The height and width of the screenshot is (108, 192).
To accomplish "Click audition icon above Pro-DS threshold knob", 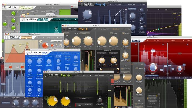I will [x=46, y=98].
